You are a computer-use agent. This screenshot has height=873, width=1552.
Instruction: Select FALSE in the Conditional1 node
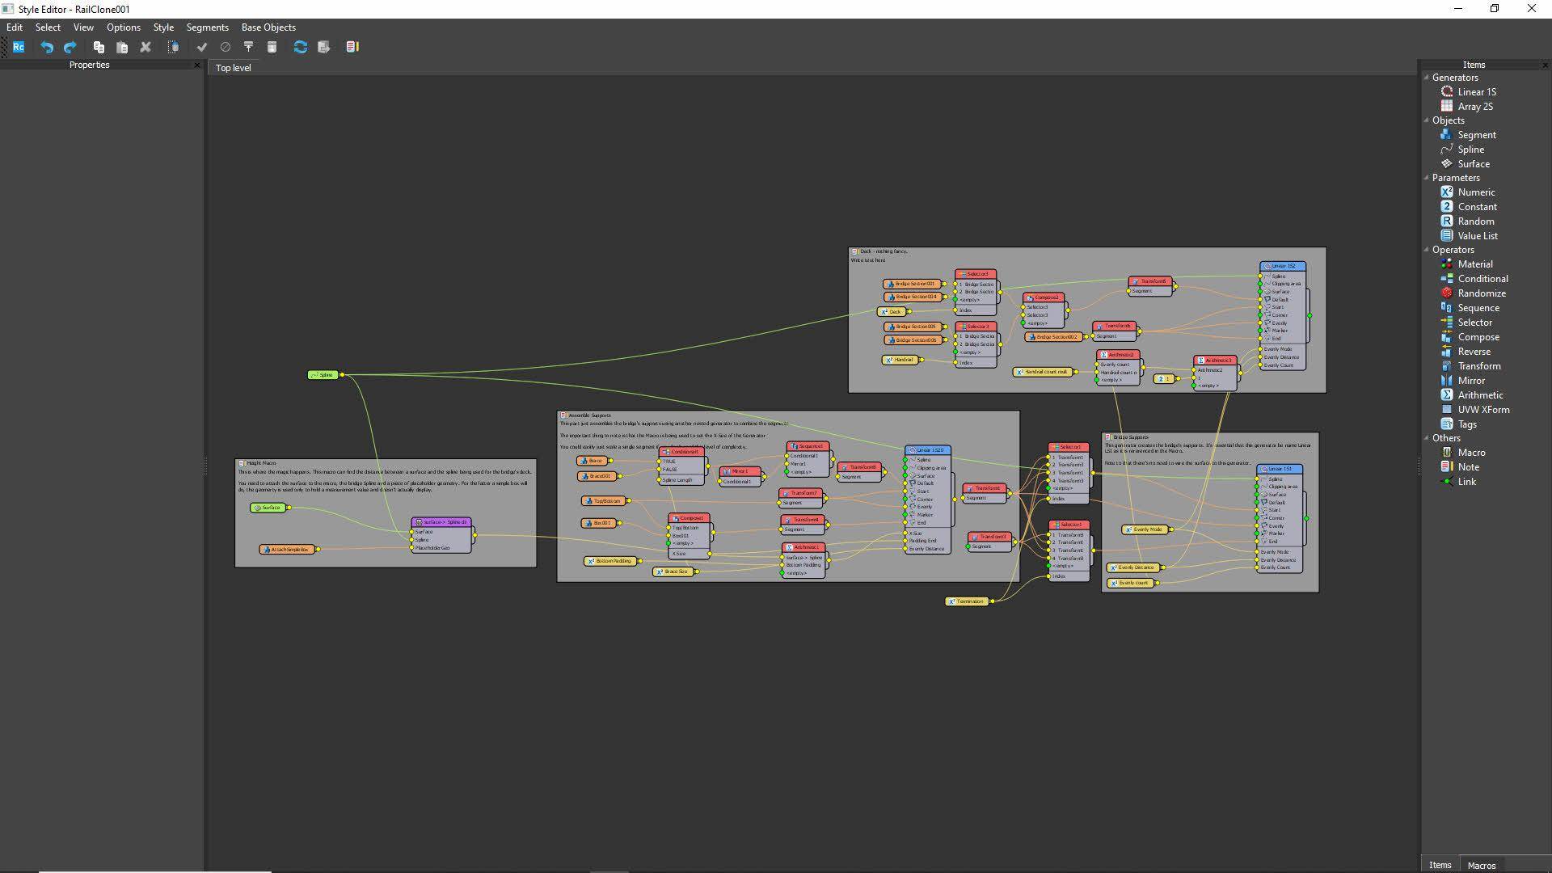tap(668, 470)
